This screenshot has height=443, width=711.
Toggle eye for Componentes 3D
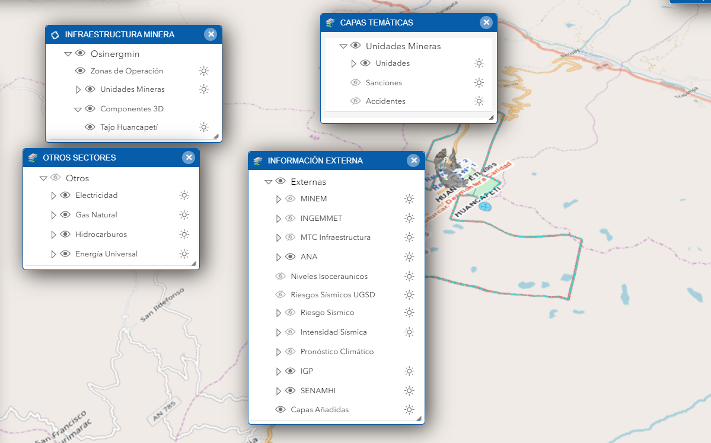(x=90, y=109)
